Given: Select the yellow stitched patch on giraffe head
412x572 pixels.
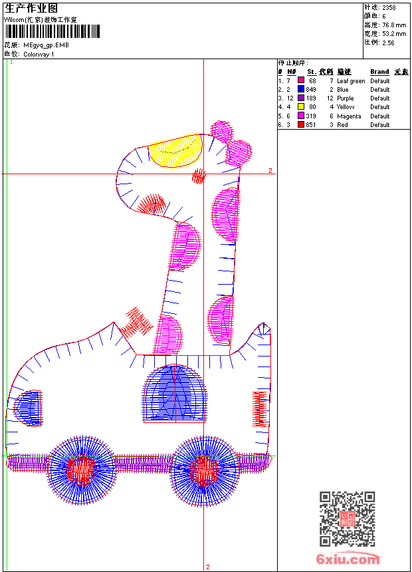Looking at the screenshot, I should coord(175,151).
